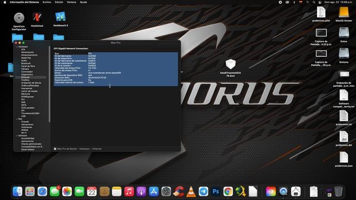
Task: Select Wi-Fi under Red
Action: point(23,133)
